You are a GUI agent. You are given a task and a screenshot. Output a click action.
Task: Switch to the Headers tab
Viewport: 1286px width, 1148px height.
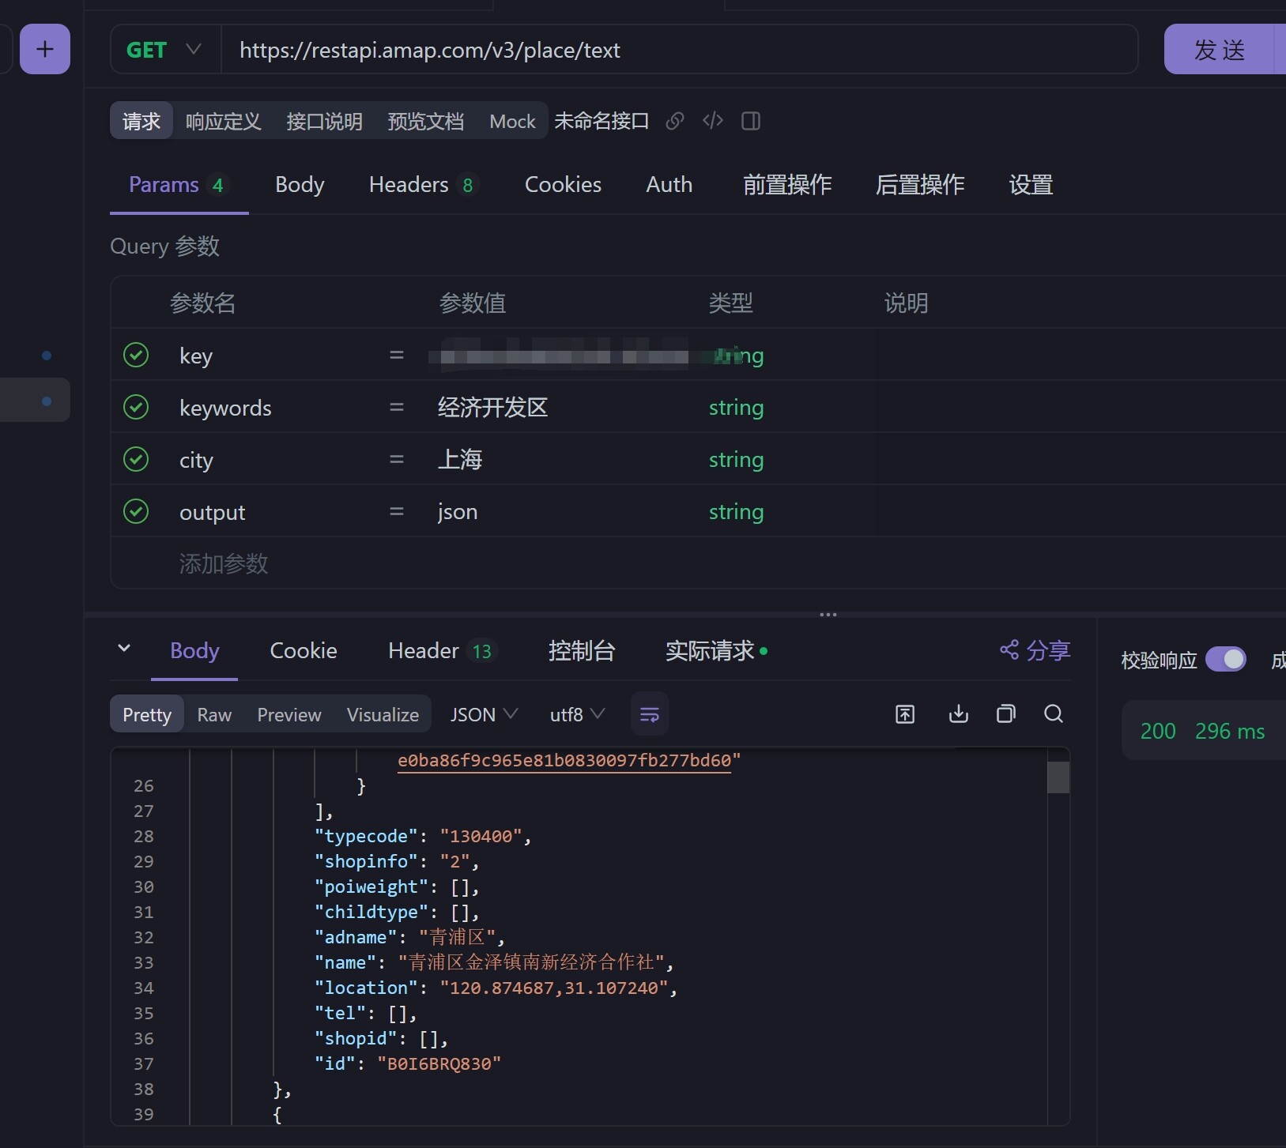[x=421, y=185]
